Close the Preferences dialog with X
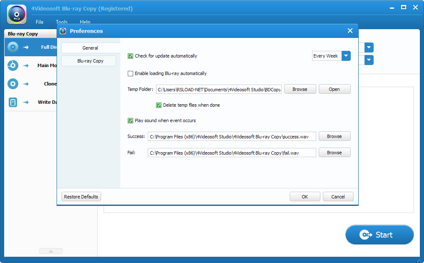 350,31
